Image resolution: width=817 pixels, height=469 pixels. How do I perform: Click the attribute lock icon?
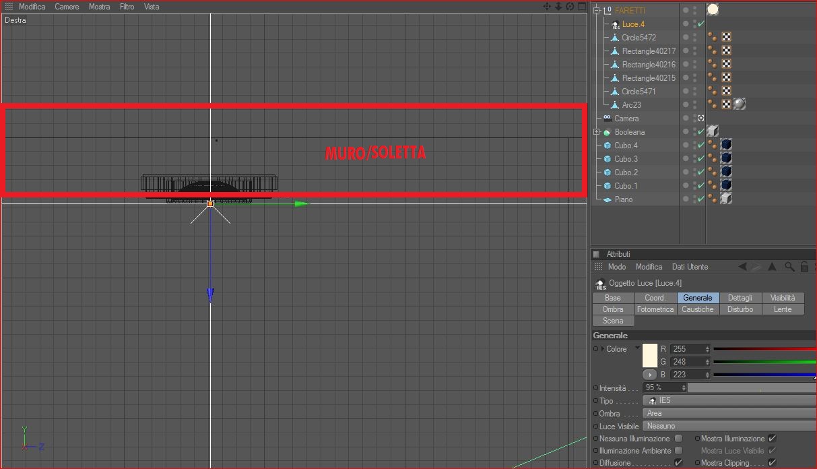(804, 267)
